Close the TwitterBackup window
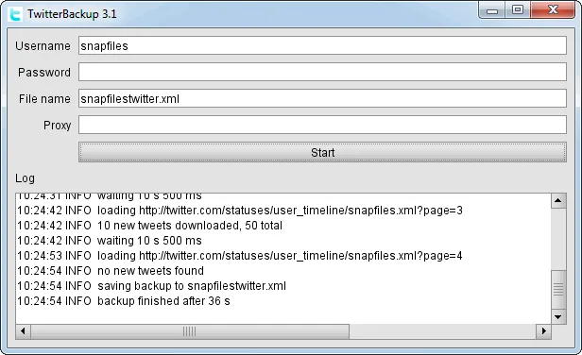The height and width of the screenshot is (355, 582). [553, 10]
